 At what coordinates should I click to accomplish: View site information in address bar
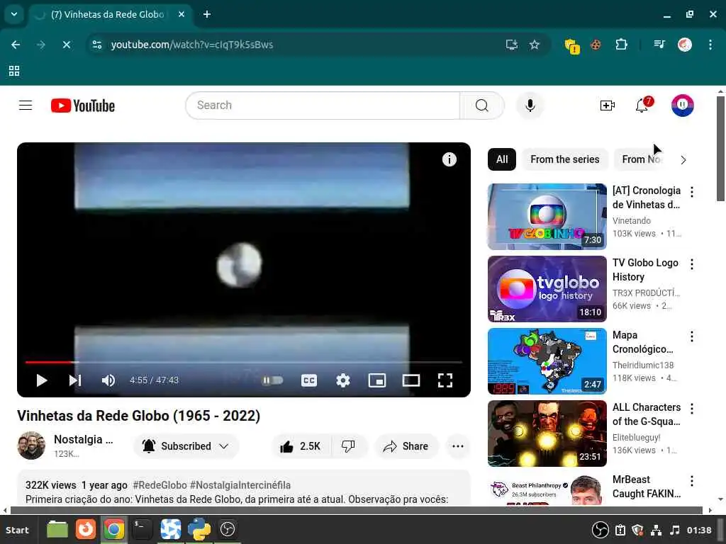(x=97, y=45)
